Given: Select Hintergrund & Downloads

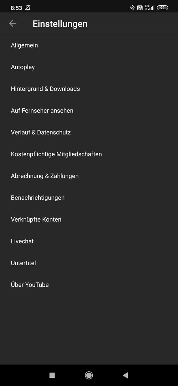Looking at the screenshot, I should pos(89,89).
